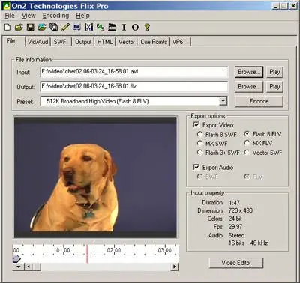Screen dimensions: 300x283
Task: Click the floppy disk save icon
Action: tap(30, 27)
